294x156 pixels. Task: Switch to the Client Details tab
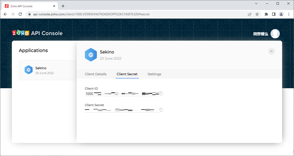click(96, 74)
